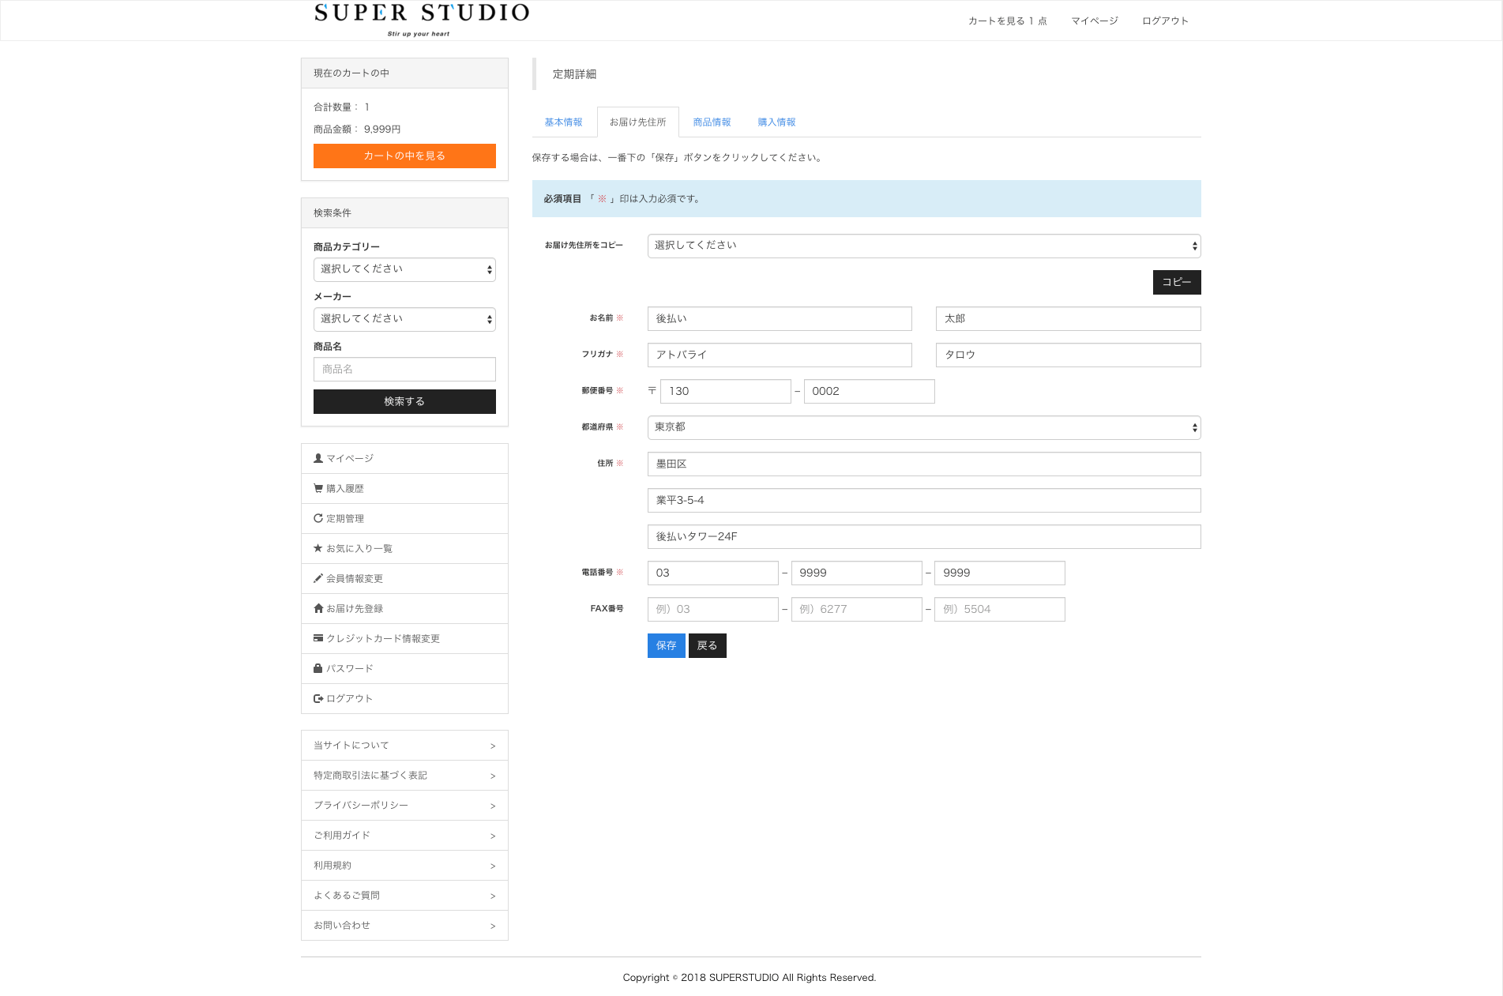
Task: Click the favorites star icon
Action: 318,548
